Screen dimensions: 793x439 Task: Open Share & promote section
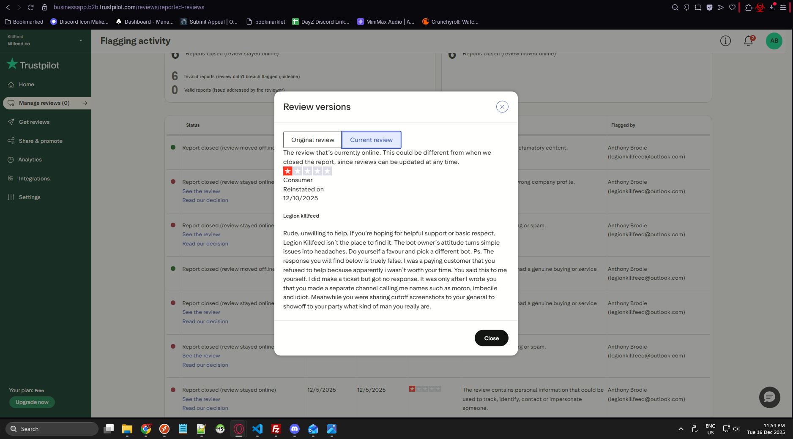41,141
